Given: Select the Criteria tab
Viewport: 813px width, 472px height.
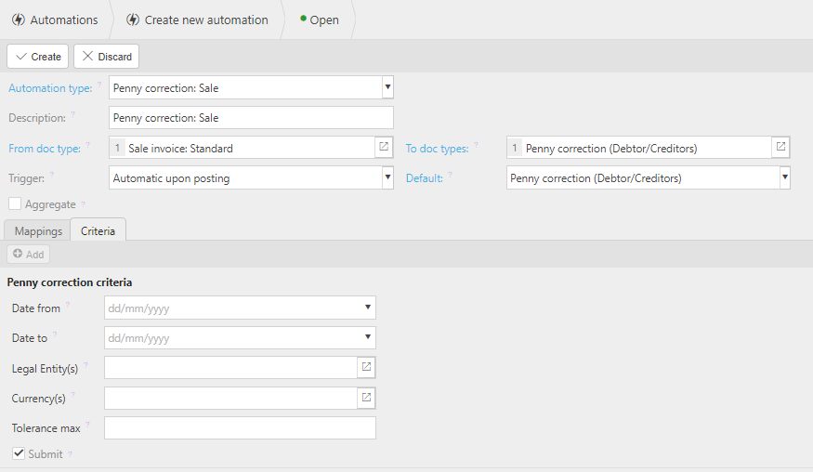Looking at the screenshot, I should 98,230.
